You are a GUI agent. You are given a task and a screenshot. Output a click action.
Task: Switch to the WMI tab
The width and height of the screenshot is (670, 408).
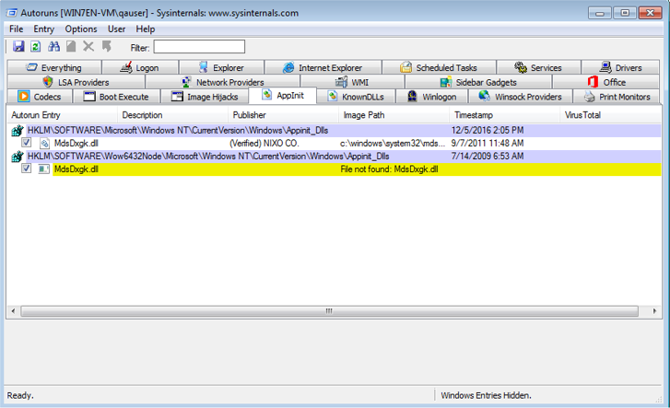tap(353, 82)
